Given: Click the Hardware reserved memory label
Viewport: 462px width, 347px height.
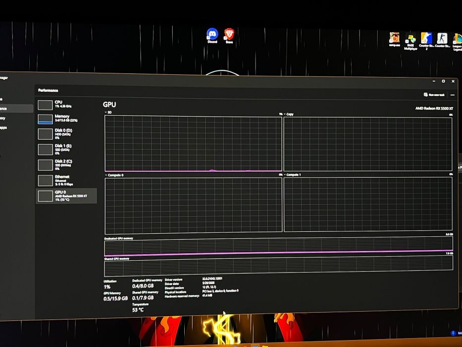Looking at the screenshot, I should [182, 296].
